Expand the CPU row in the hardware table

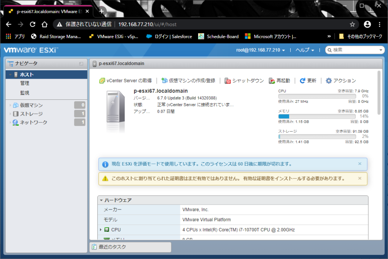[101, 230]
